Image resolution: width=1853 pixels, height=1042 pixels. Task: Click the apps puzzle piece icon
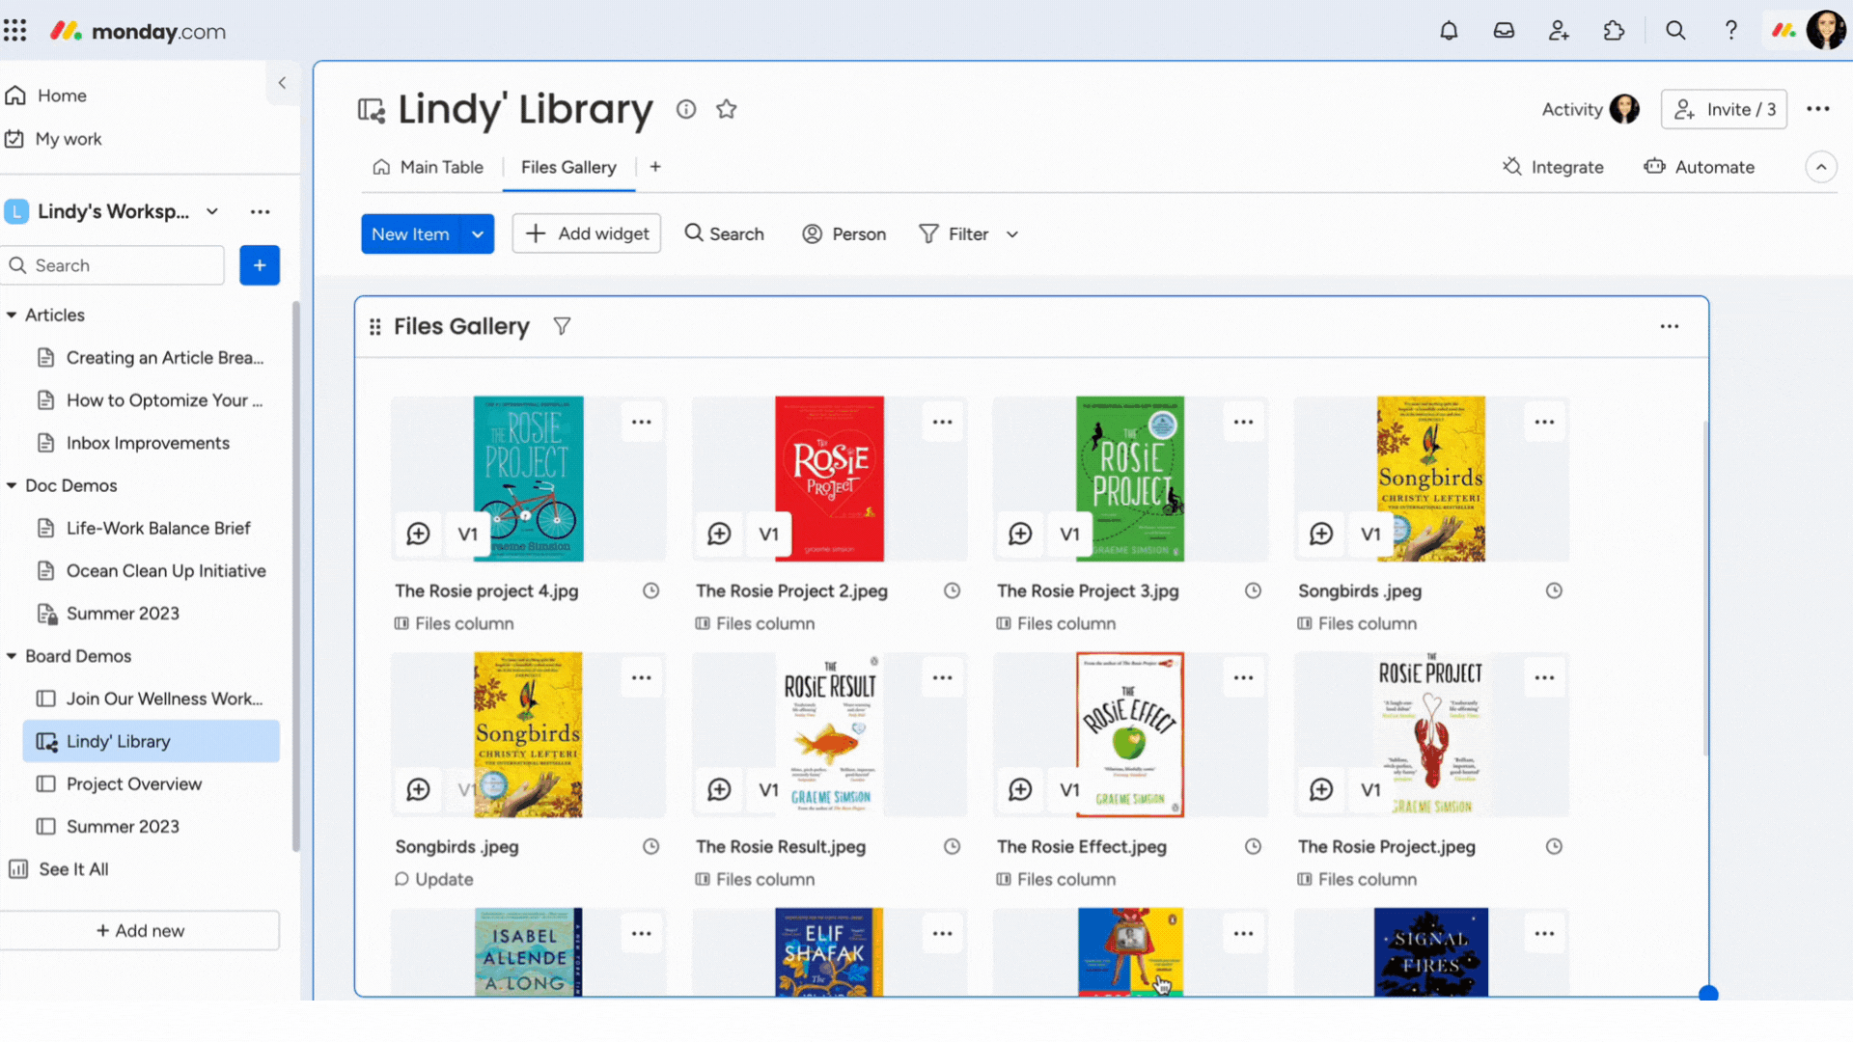(x=1614, y=31)
